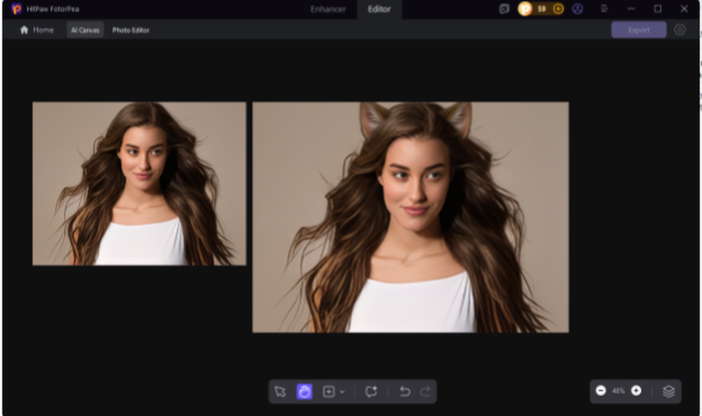
Task: Zoom out with the minus button
Action: [601, 391]
